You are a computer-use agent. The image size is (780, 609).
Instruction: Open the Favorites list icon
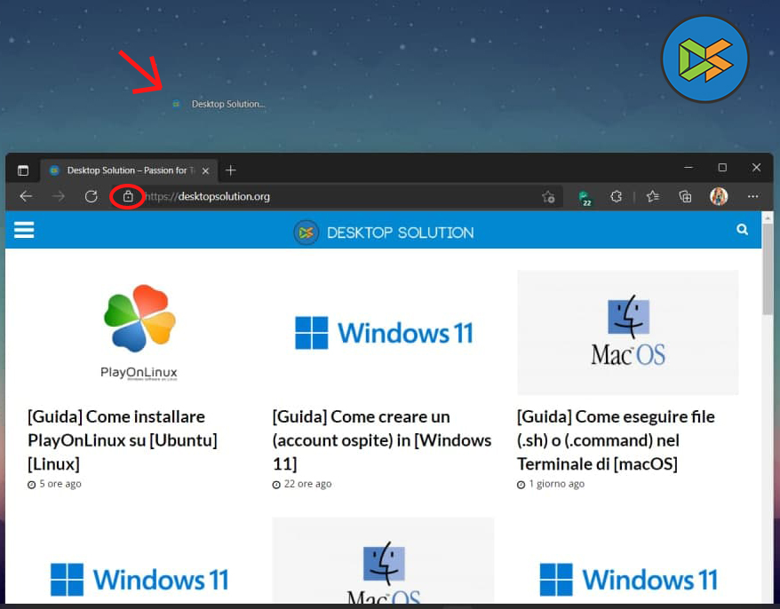click(653, 196)
